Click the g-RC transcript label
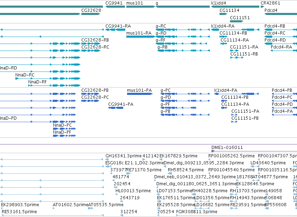 pyautogui.click(x=161, y=26)
